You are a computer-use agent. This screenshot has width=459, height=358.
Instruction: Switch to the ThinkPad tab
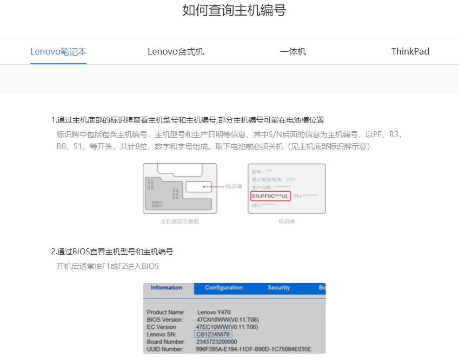pyautogui.click(x=410, y=51)
